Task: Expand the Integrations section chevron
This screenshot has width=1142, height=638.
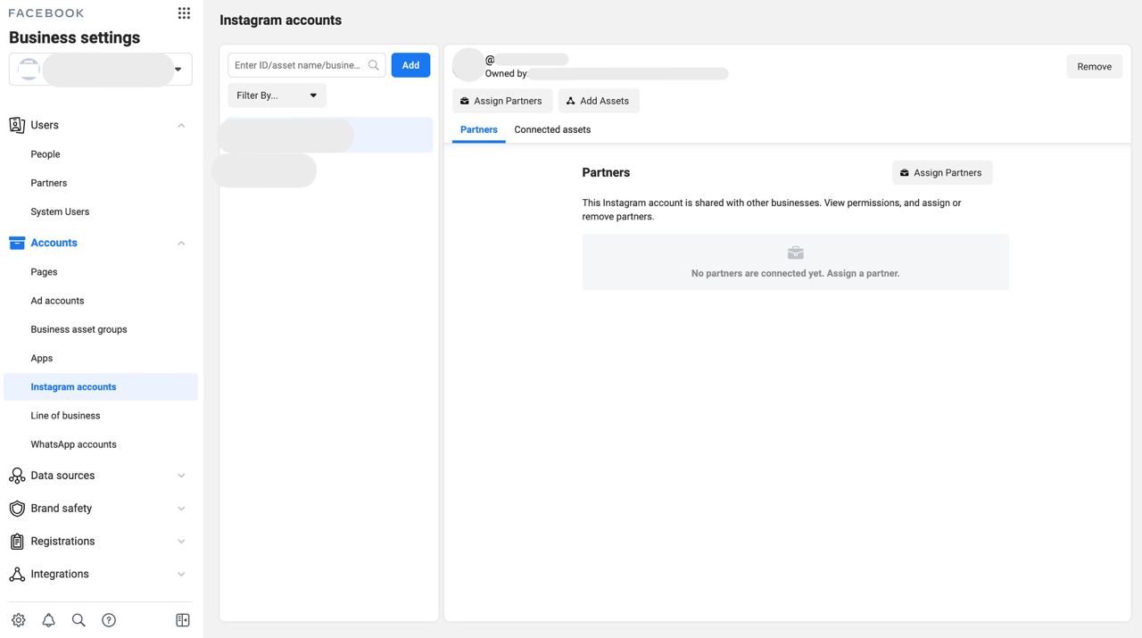Action: pyautogui.click(x=181, y=575)
